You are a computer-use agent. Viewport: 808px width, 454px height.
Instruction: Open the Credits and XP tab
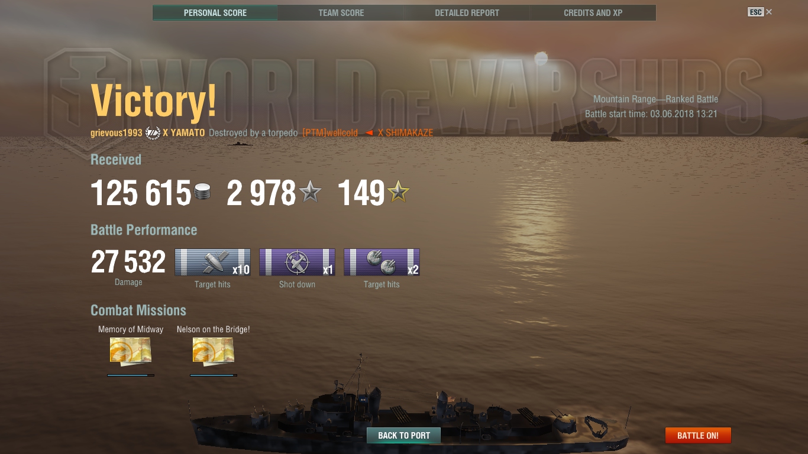[x=593, y=12]
